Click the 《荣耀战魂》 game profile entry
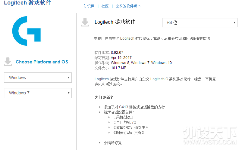 coord(123,117)
